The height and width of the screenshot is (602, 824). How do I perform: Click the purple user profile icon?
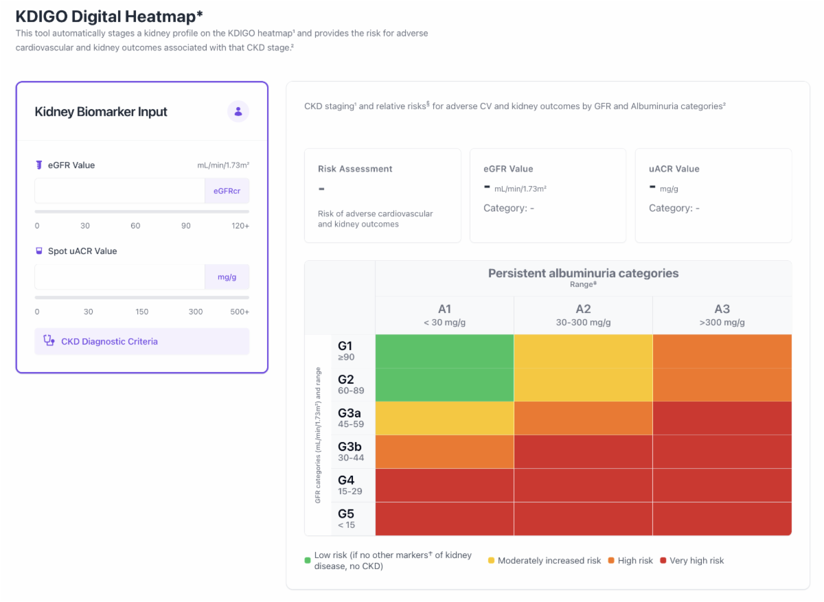pos(238,111)
